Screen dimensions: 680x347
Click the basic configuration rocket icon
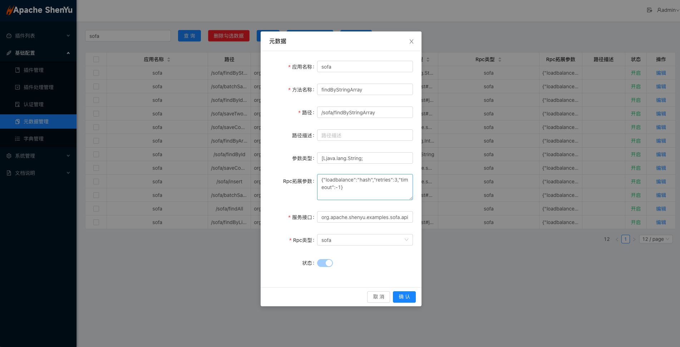click(9, 53)
